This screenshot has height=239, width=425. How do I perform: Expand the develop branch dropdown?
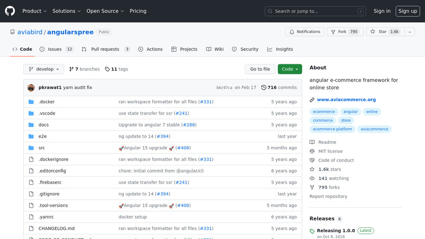[44, 69]
